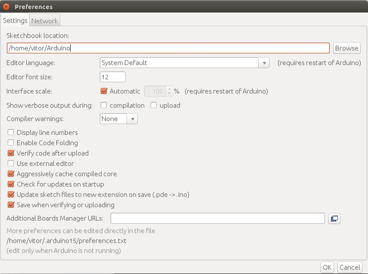Select the Settings tab
The height and width of the screenshot is (274, 368).
coord(15,21)
